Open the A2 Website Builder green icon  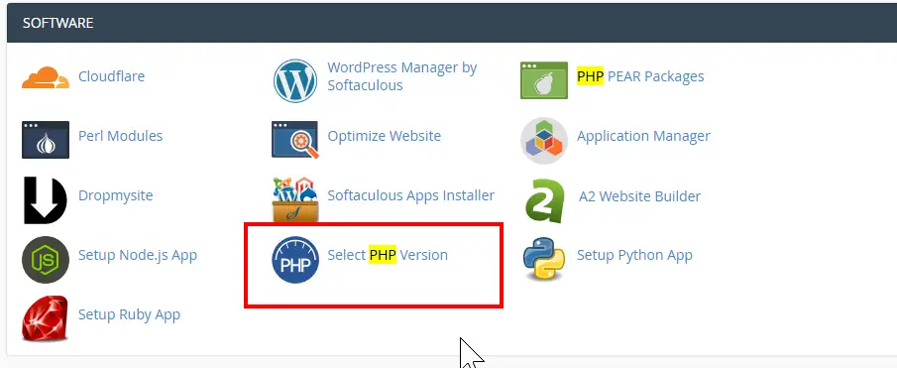[544, 200]
